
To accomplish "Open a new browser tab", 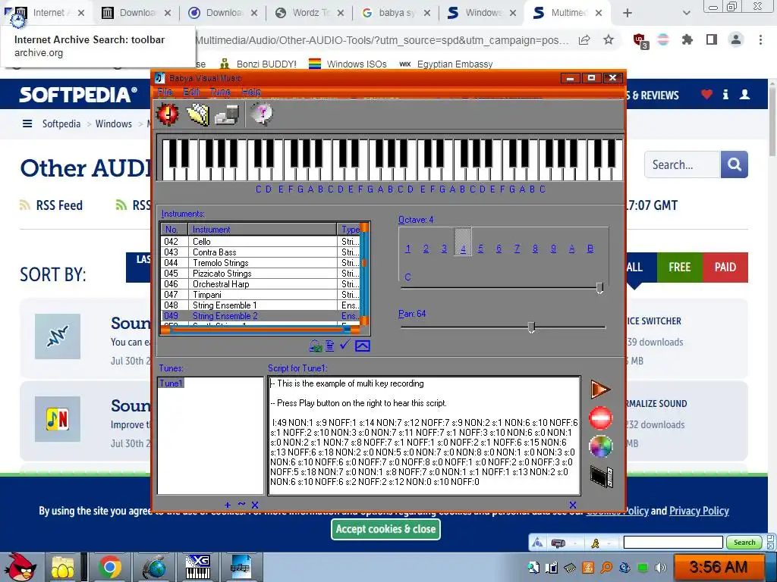I will pos(627,13).
